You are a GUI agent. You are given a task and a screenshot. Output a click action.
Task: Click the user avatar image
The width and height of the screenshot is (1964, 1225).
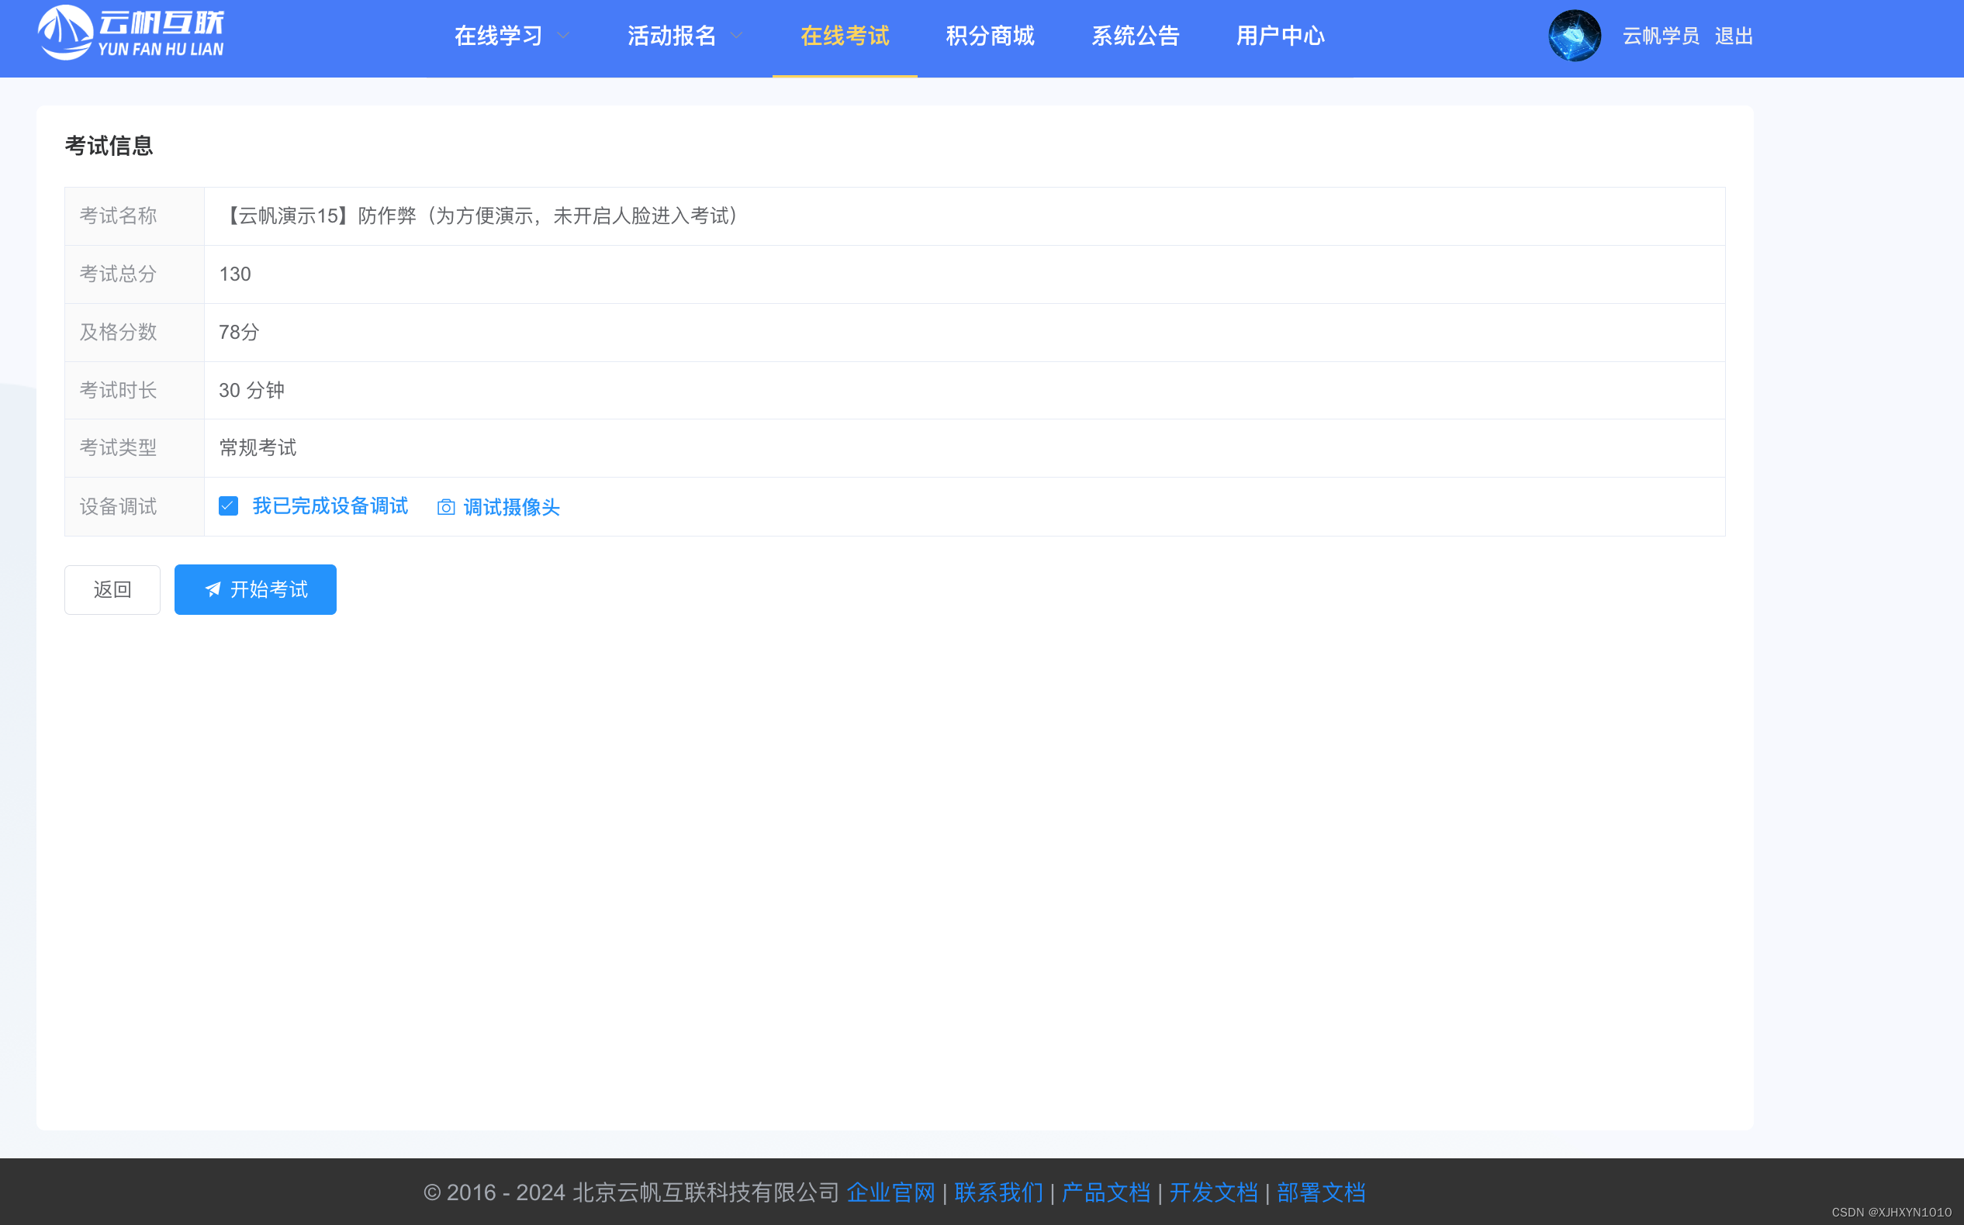click(1573, 36)
